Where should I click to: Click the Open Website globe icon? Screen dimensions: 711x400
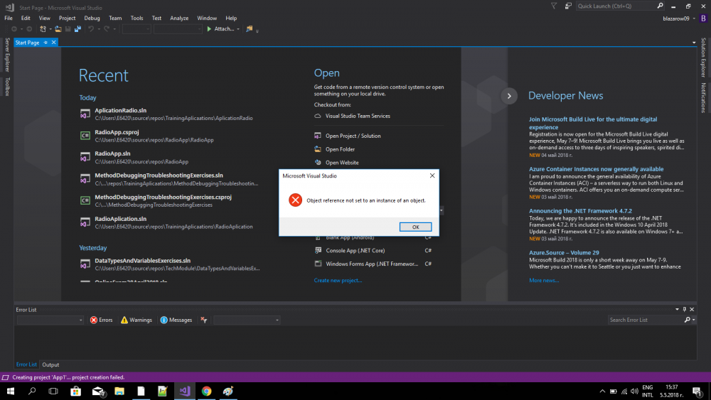318,162
